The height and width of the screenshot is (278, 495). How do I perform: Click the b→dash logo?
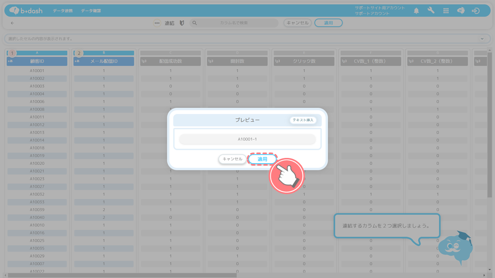(26, 11)
